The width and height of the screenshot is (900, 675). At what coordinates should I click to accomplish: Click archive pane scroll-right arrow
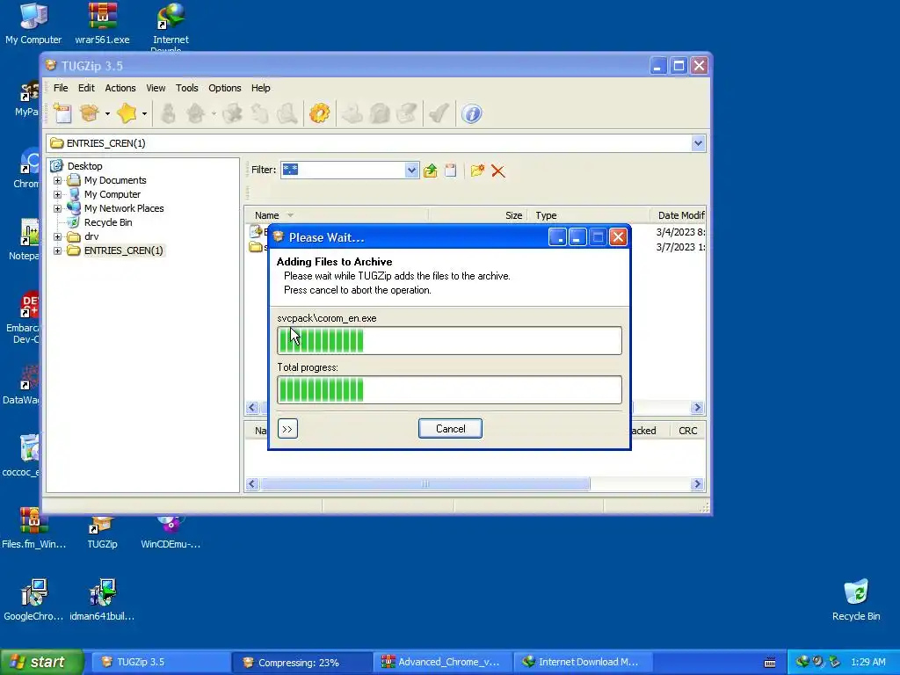click(697, 484)
